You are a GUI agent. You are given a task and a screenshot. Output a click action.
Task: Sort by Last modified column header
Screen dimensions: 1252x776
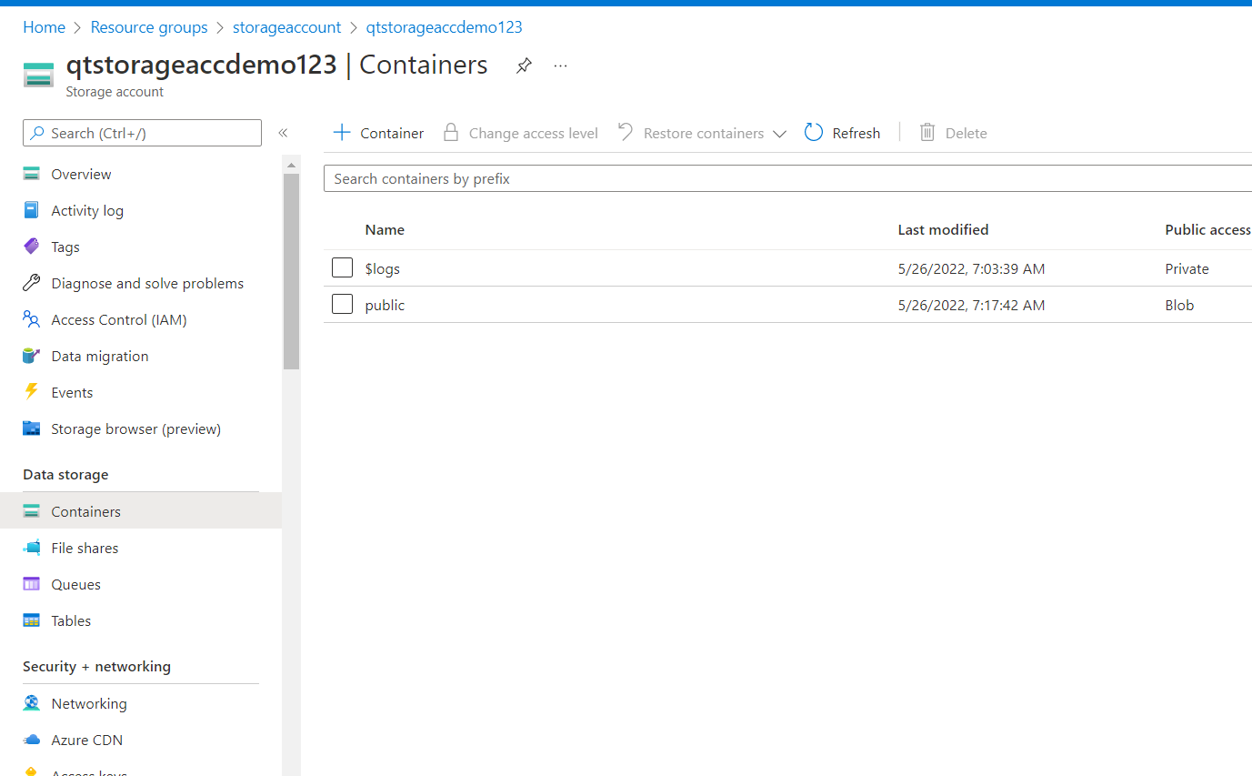point(943,229)
